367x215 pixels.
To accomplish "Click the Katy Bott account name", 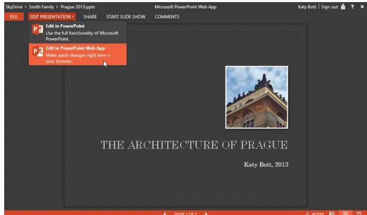I will point(307,7).
